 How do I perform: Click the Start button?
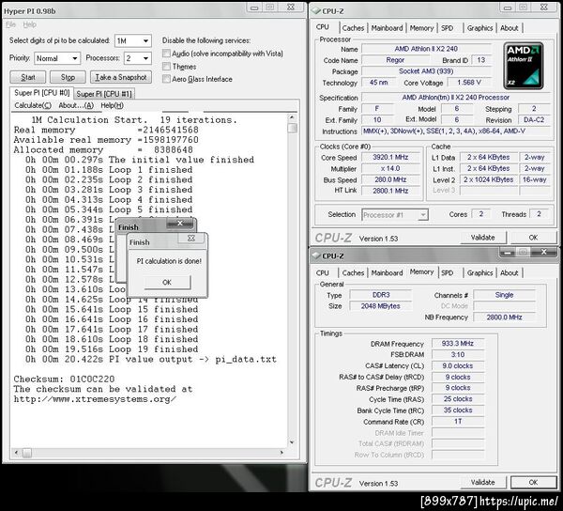[28, 77]
